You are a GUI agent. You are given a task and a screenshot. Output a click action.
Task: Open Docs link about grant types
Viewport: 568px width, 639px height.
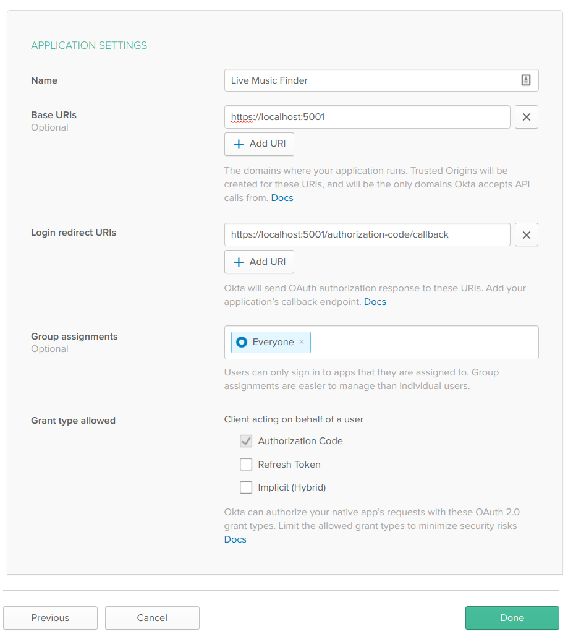point(235,539)
